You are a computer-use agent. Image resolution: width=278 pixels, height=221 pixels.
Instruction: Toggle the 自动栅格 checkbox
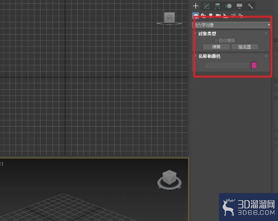tap(216, 41)
